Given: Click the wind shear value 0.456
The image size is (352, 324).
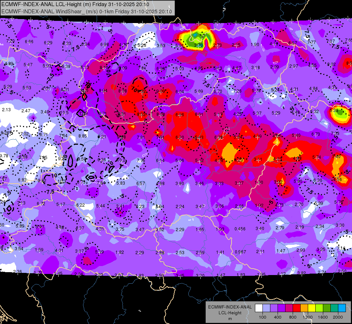Looking at the screenshot, I should point(240,229).
